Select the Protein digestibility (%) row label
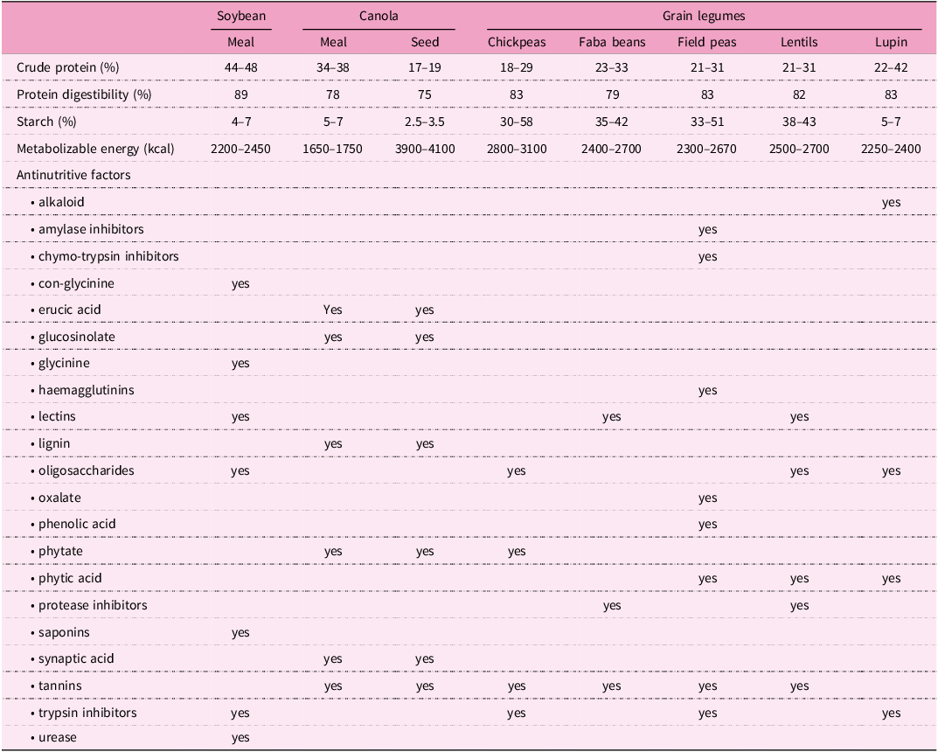The image size is (938, 752). click(x=84, y=94)
